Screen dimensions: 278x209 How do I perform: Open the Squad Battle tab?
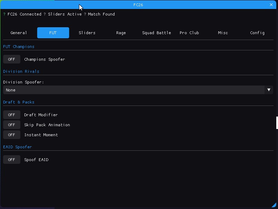156,33
